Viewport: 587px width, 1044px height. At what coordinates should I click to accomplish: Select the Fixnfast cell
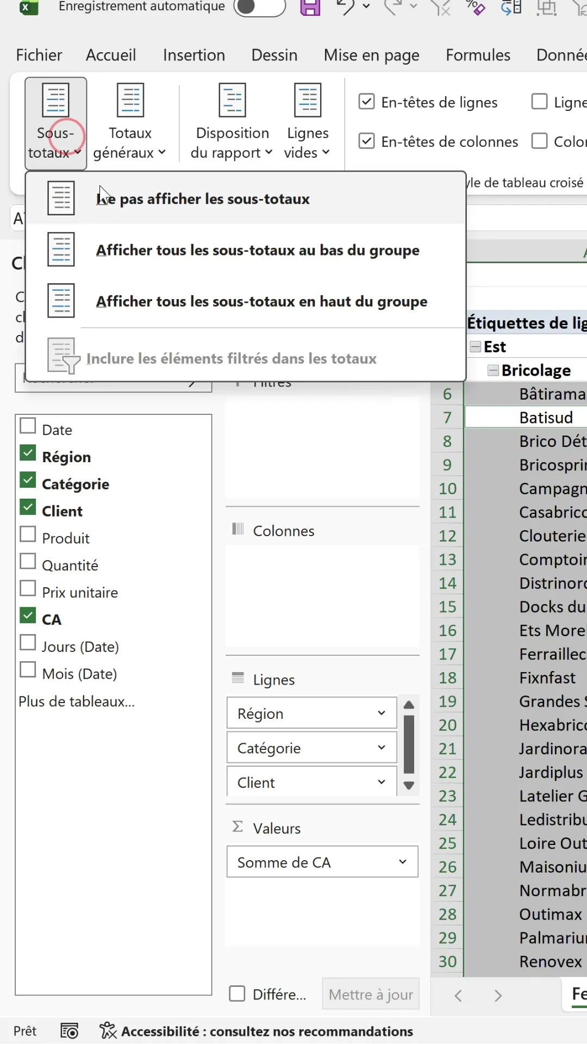point(526,678)
